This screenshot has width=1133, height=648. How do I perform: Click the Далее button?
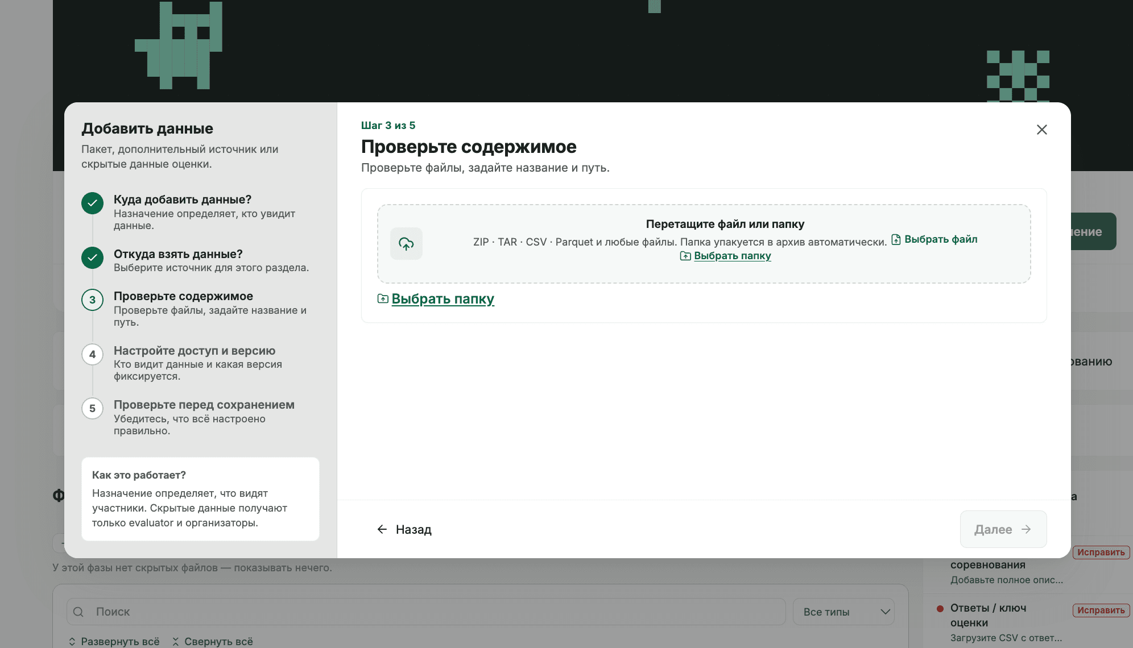click(1003, 529)
